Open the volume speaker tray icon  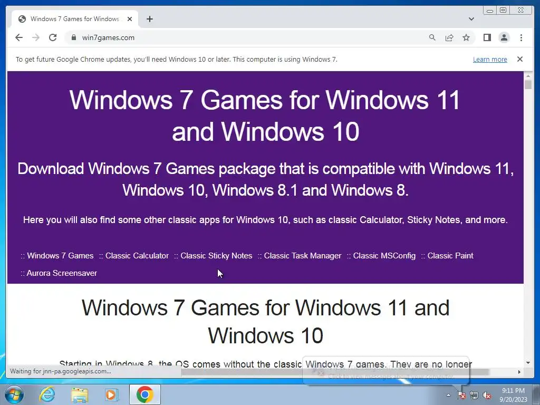[487, 396]
